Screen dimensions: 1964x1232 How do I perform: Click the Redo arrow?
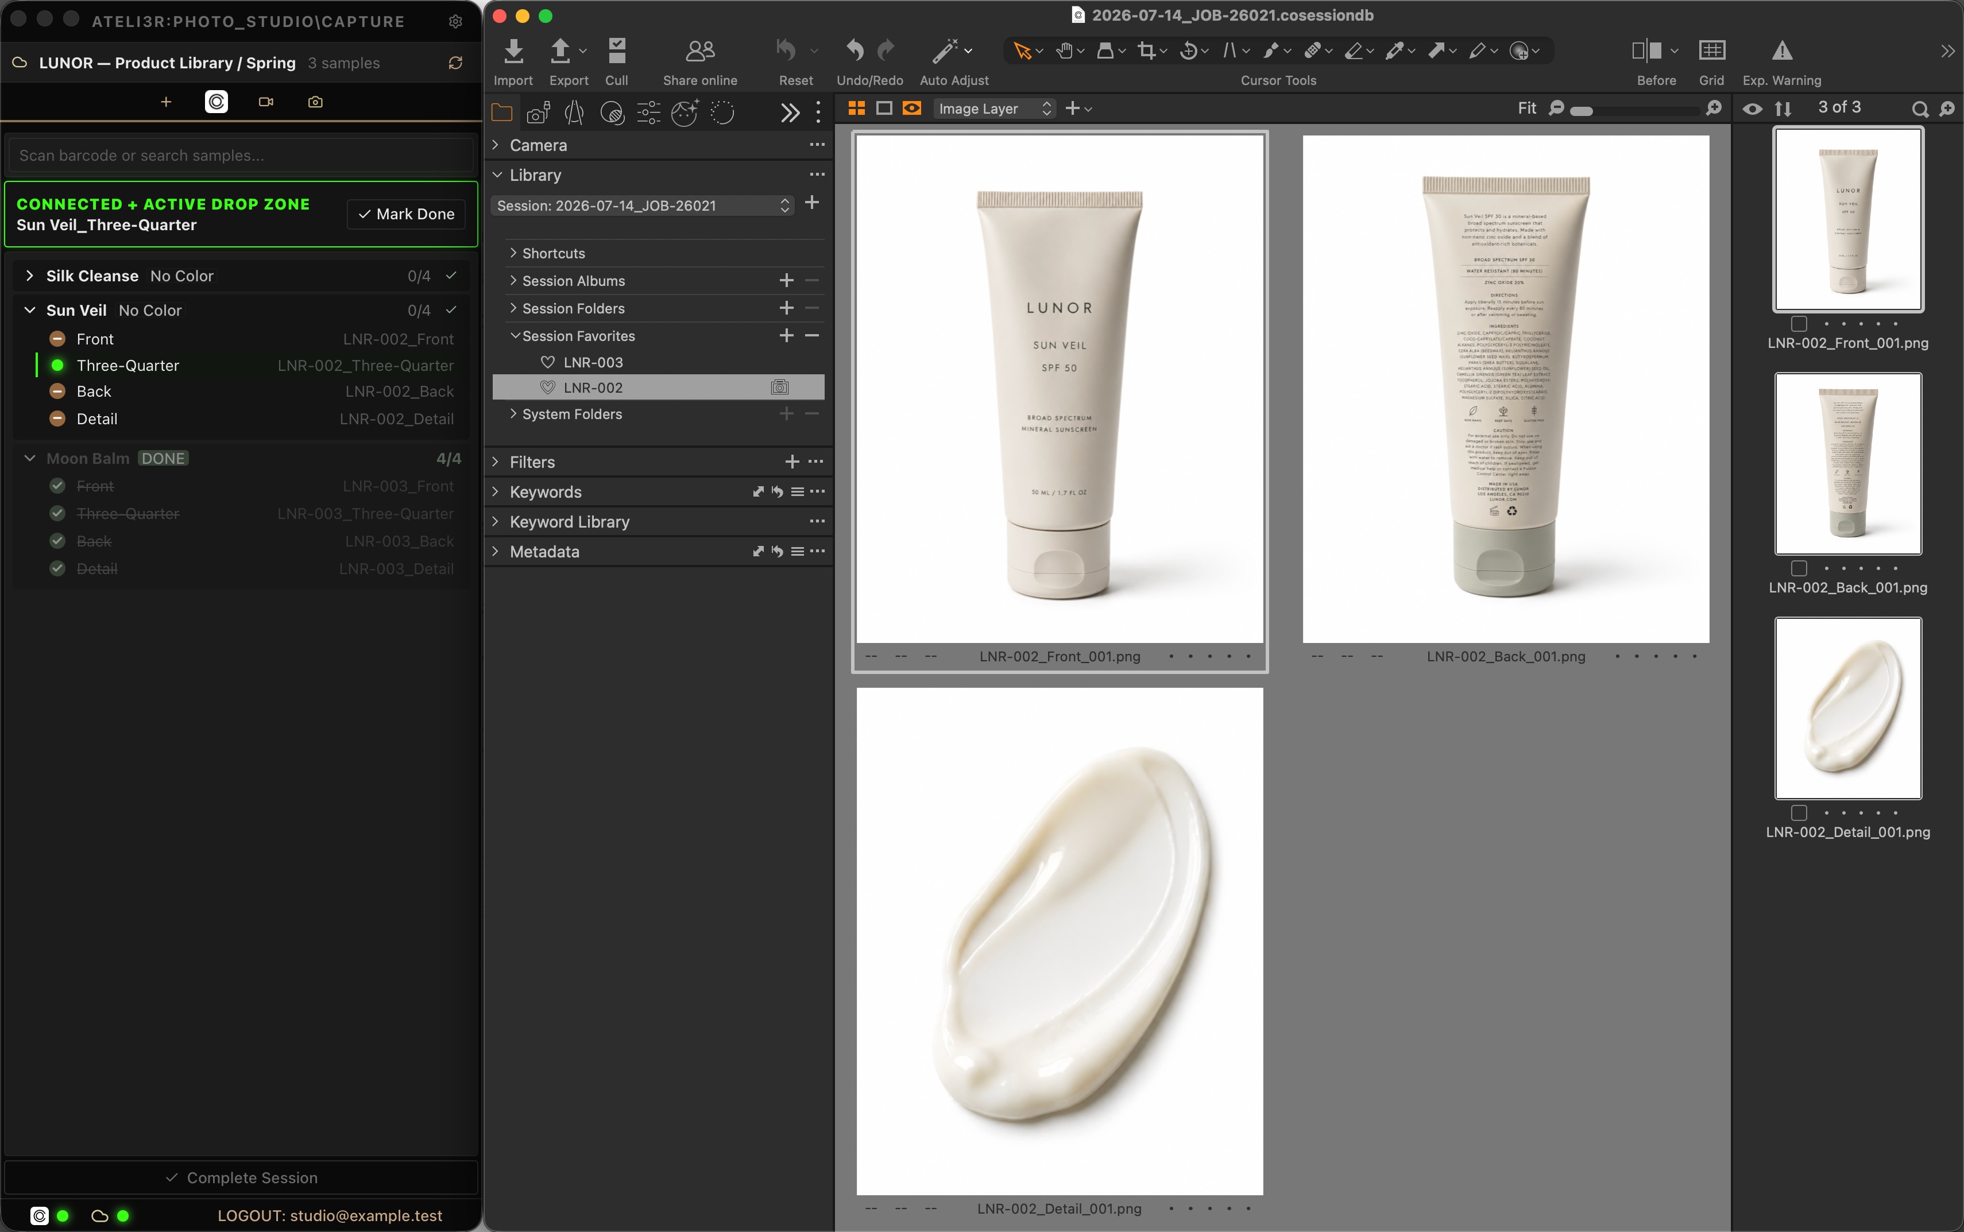[886, 51]
